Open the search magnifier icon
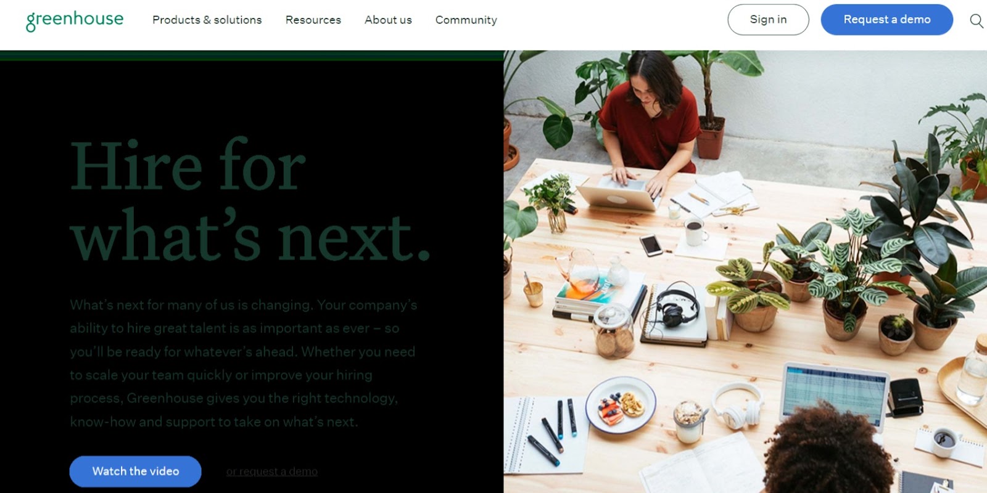Screen dimensions: 987x493 pyautogui.click(x=976, y=20)
